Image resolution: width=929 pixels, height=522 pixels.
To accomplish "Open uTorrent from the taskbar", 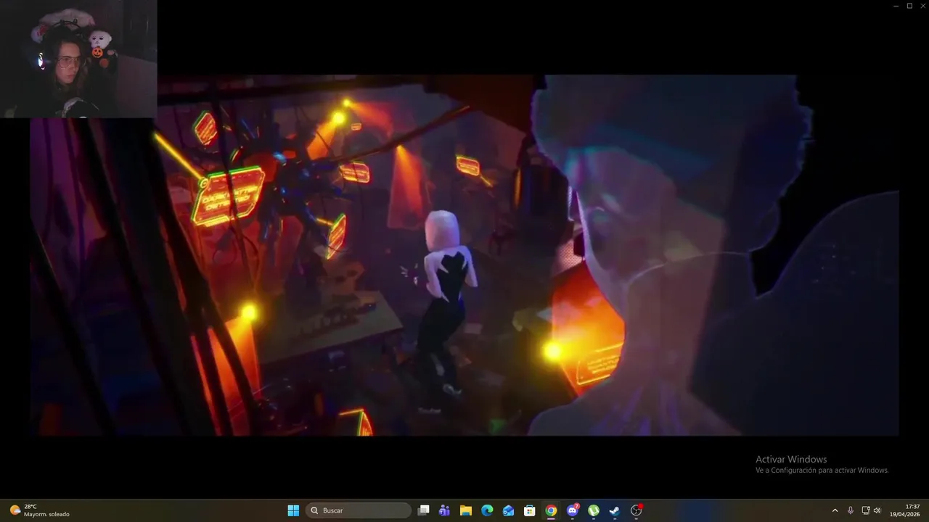I will tap(594, 510).
